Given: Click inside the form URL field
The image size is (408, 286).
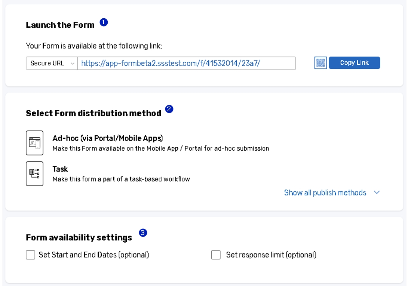Looking at the screenshot, I should pyautogui.click(x=186, y=64).
